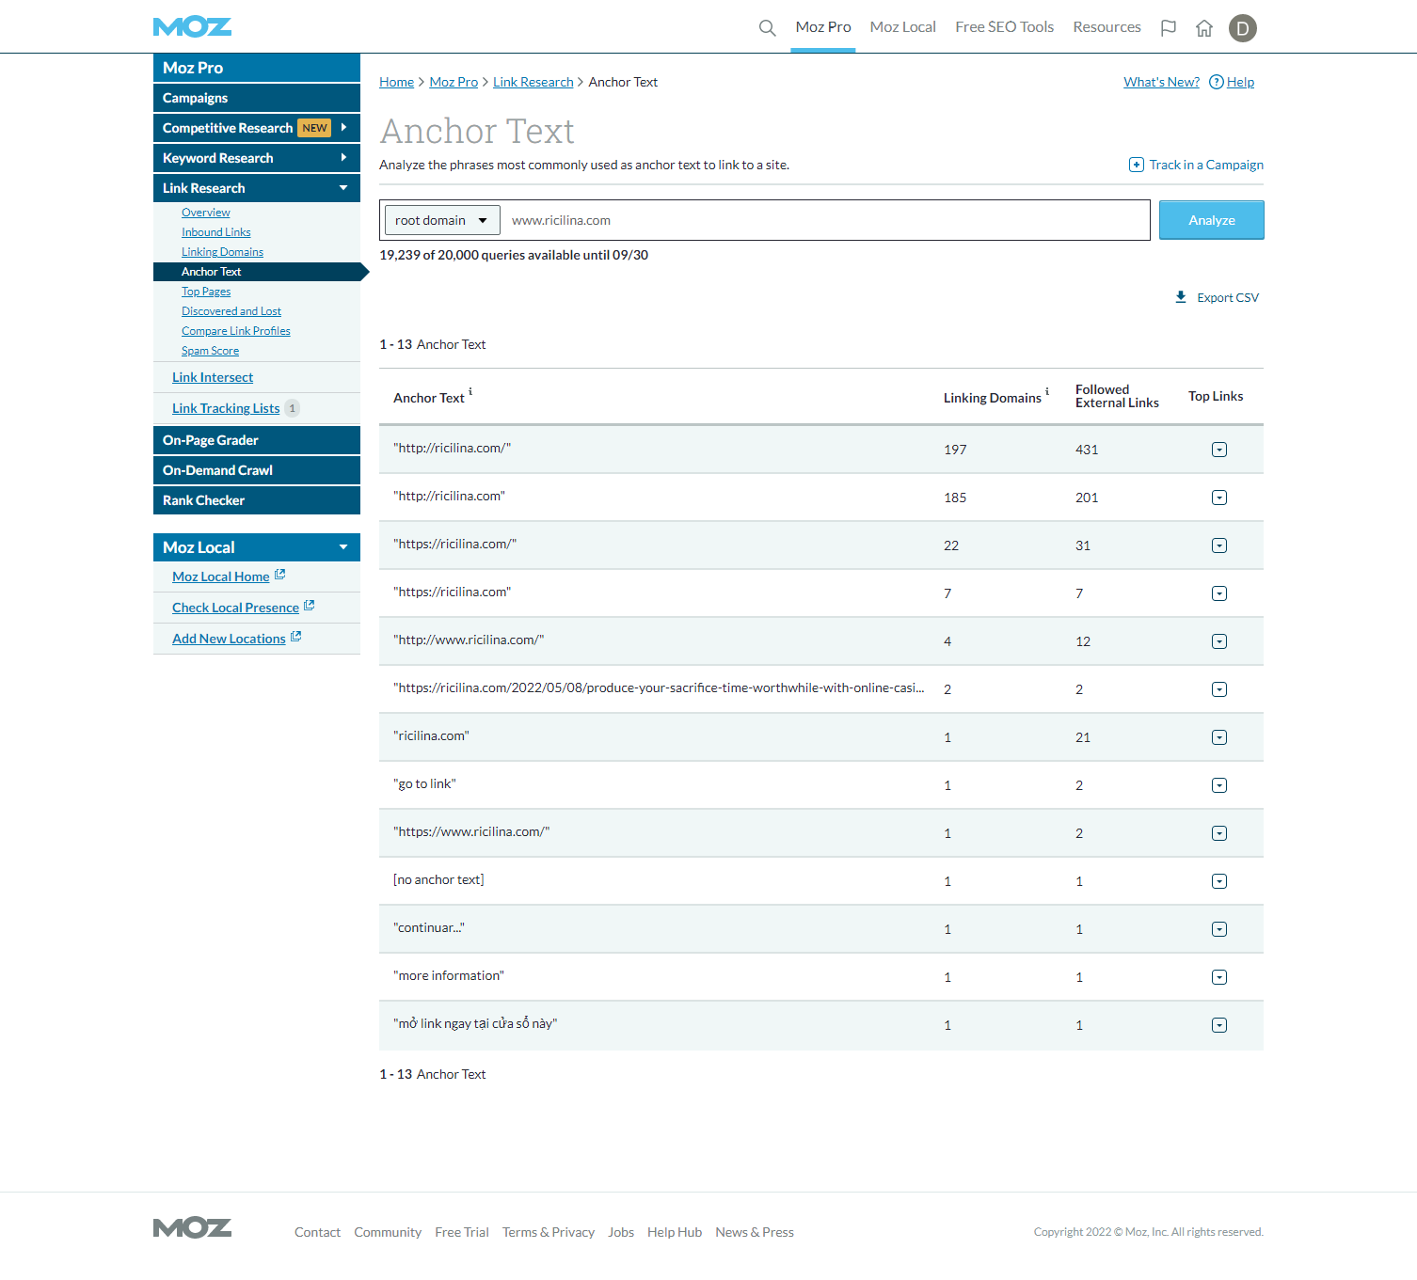The height and width of the screenshot is (1280, 1417).
Task: Open the flag notifications icon
Action: [x=1169, y=28]
